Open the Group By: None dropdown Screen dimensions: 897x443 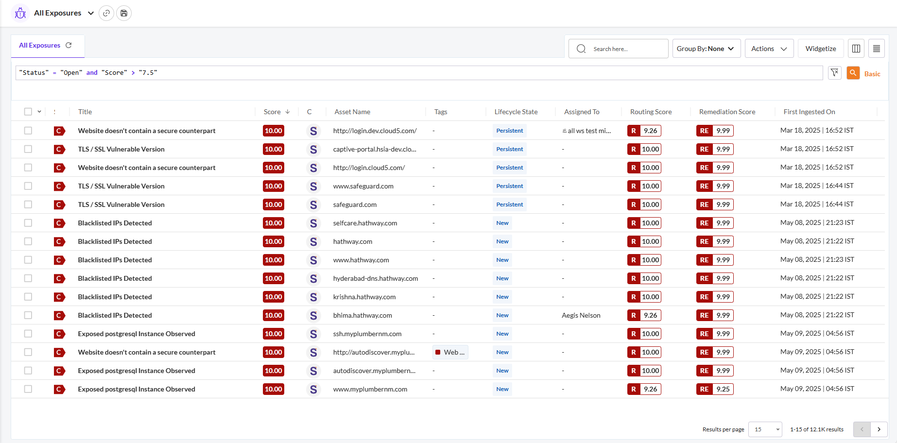coord(707,49)
